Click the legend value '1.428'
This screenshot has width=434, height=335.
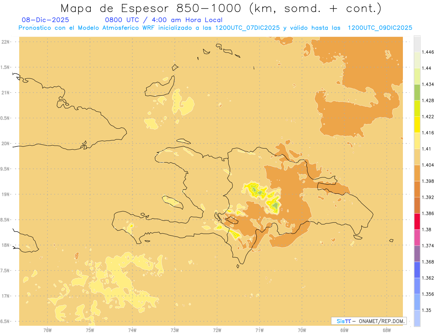[x=428, y=100]
